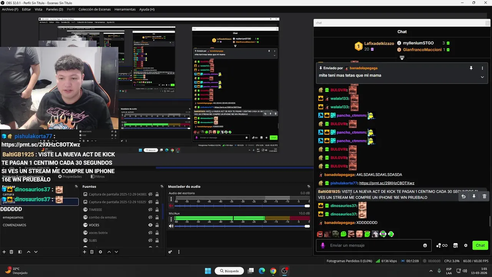Viewport: 492px width, 277px height.
Task: Open prnt.sc link from pishulakorta77
Action: [387, 183]
